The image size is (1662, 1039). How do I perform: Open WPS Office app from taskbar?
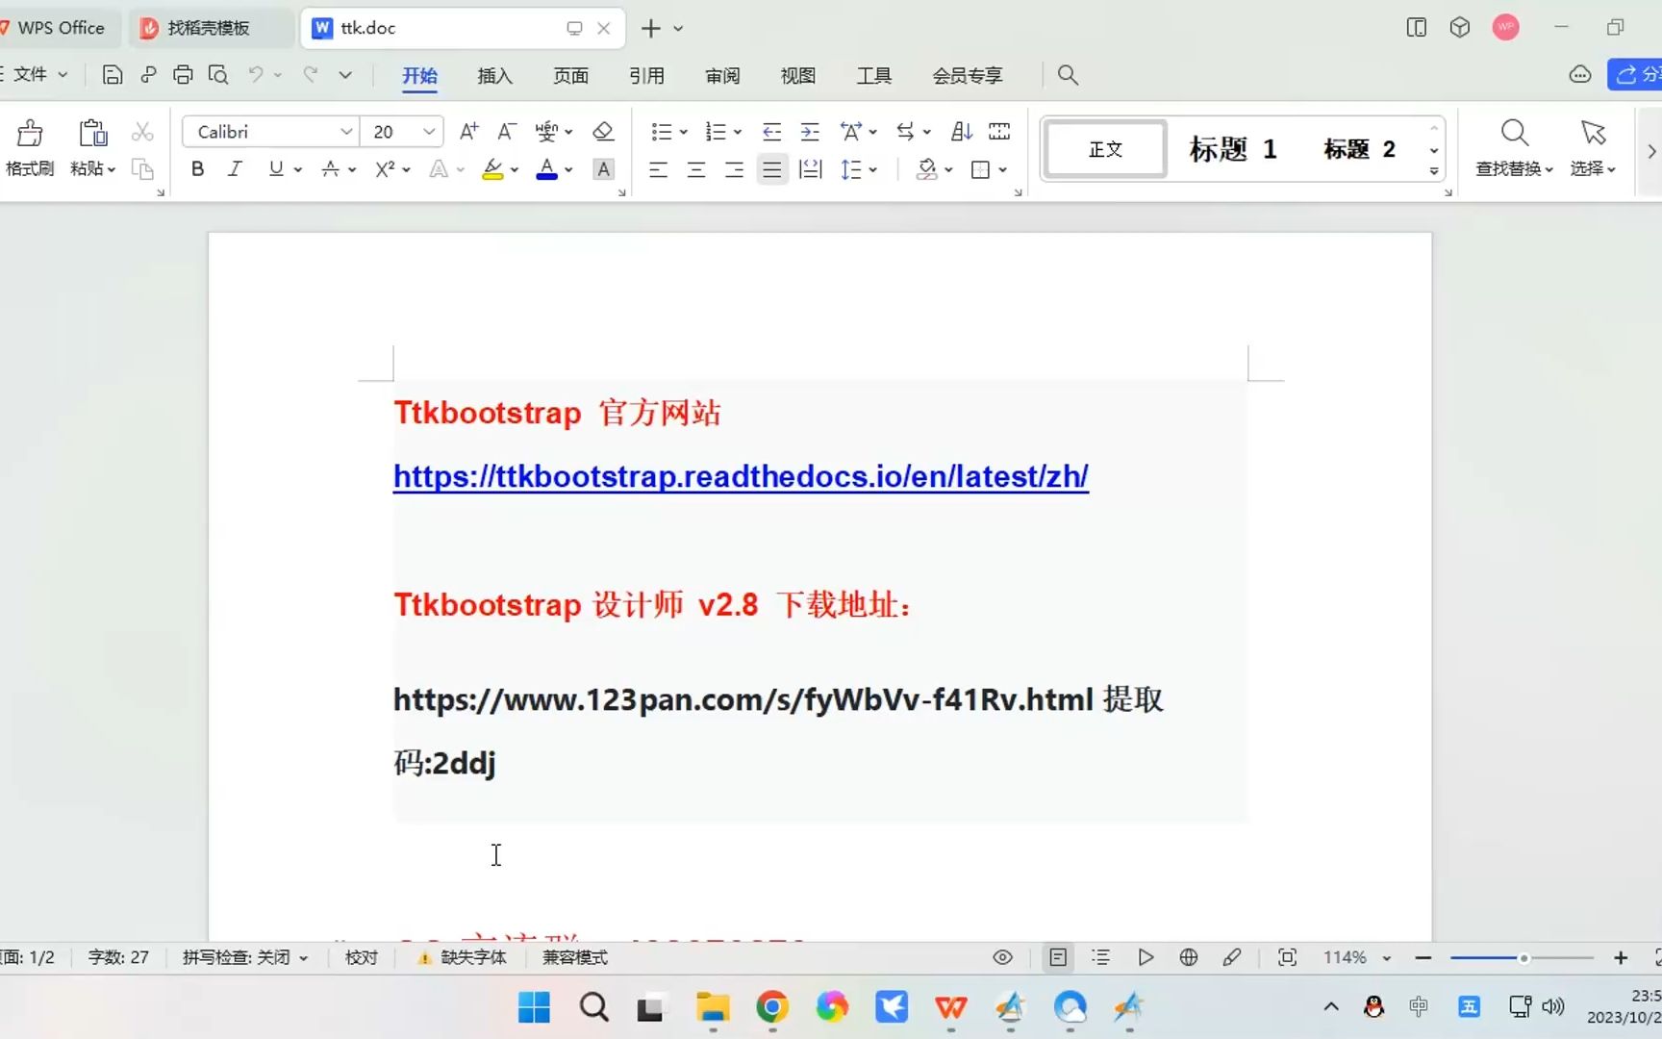point(951,1007)
